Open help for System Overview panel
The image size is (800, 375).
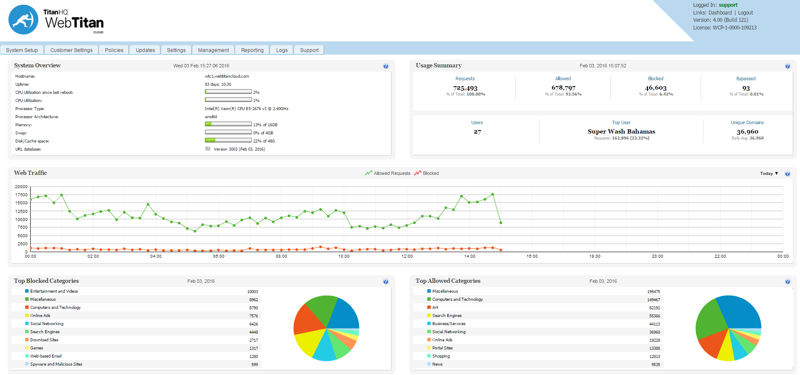click(385, 66)
